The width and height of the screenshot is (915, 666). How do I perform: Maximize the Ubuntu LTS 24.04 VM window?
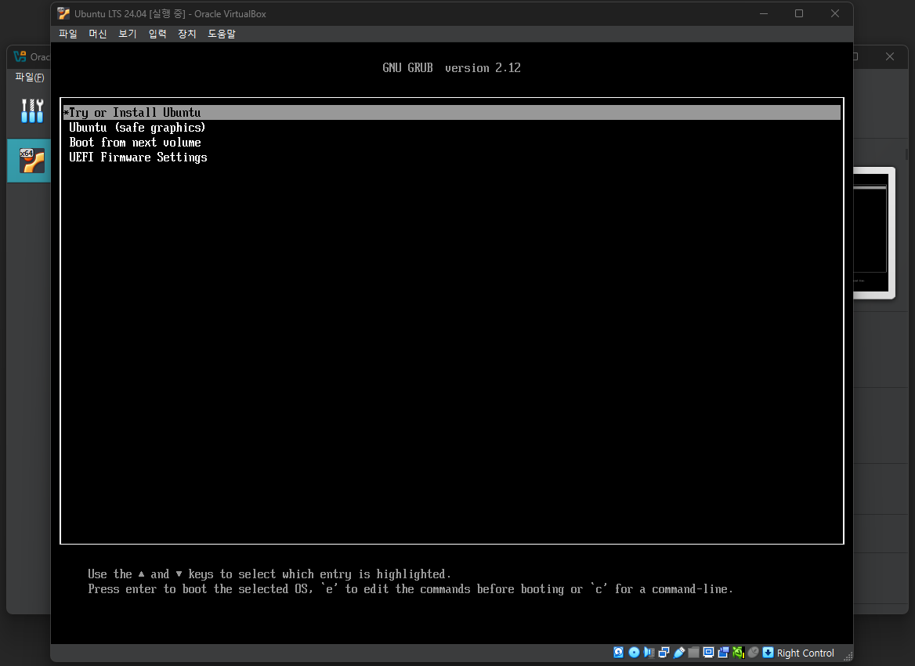799,13
